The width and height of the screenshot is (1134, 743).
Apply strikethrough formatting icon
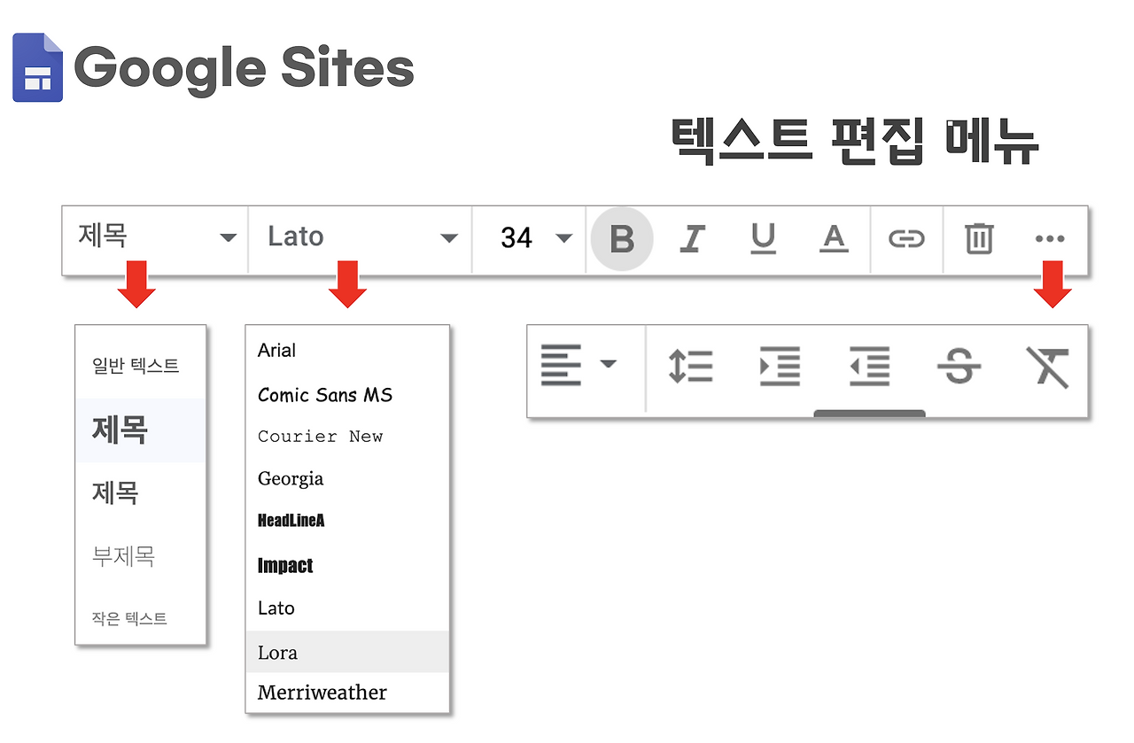(x=959, y=366)
